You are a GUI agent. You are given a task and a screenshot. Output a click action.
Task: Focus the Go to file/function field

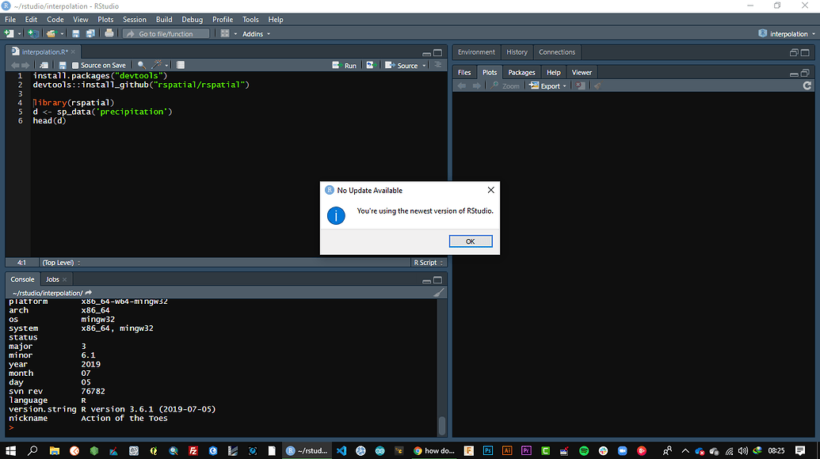pos(166,33)
